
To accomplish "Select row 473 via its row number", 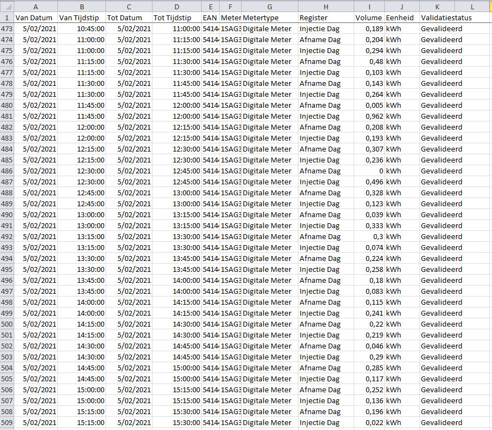I will click(7, 28).
